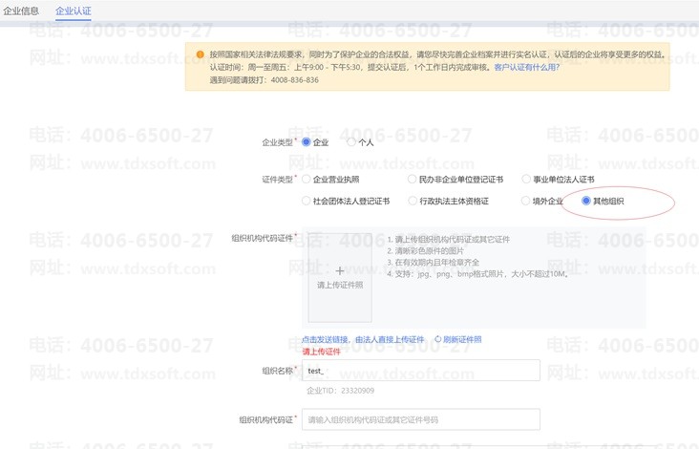Click the orange warning icon in the notice banner
Screen dimensions: 699x449
pyautogui.click(x=200, y=55)
